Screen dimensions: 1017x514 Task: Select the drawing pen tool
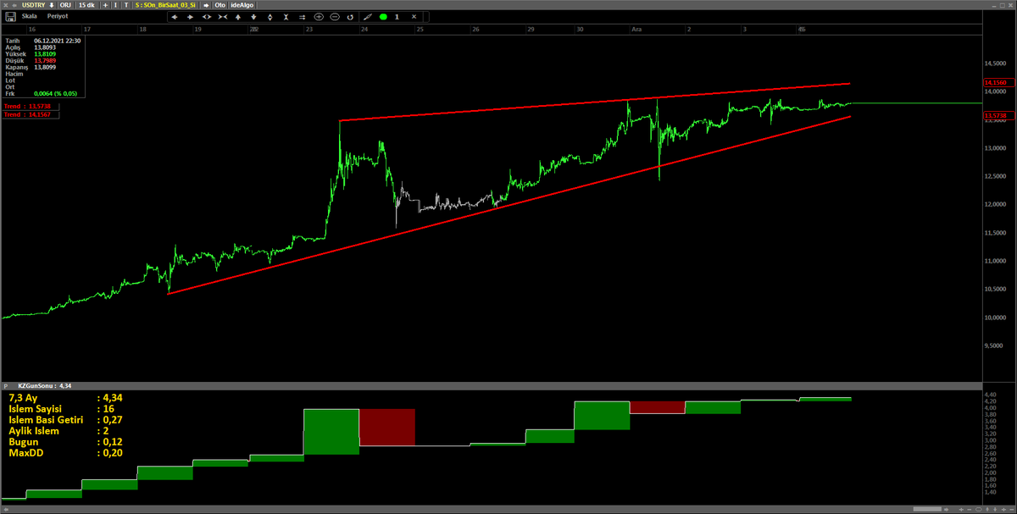click(x=368, y=17)
